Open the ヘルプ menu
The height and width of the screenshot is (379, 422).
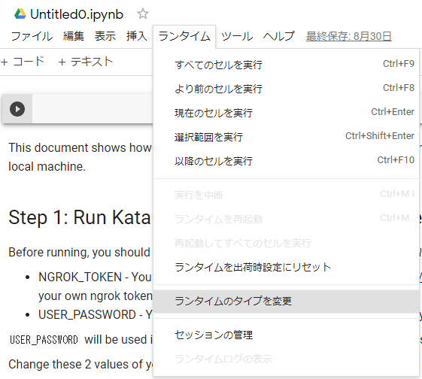point(279,36)
